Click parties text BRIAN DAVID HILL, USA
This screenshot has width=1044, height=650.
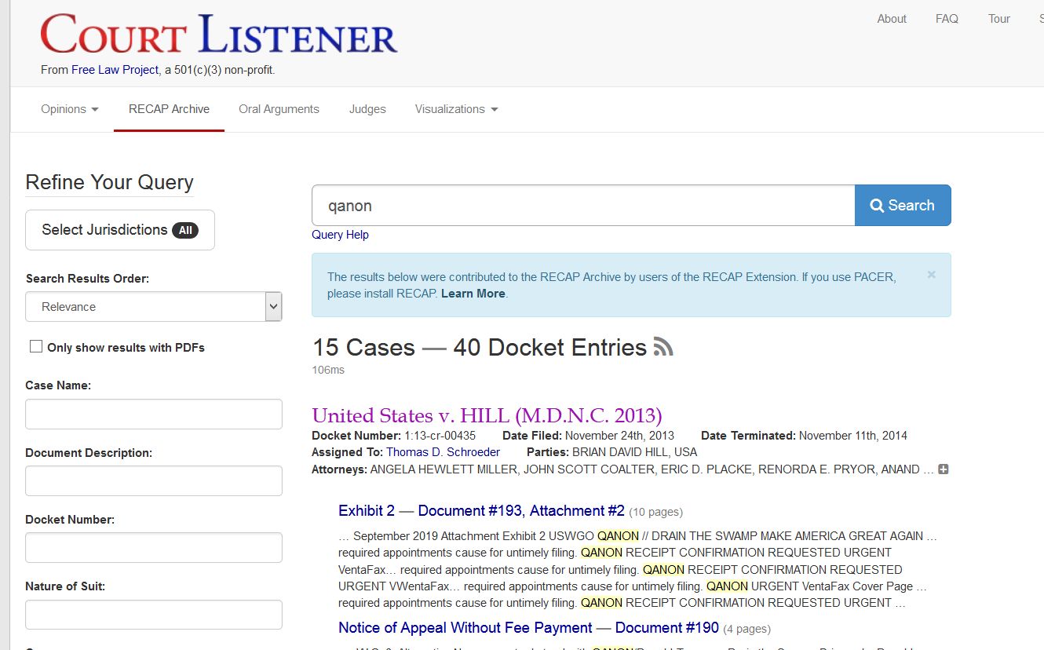click(x=634, y=452)
